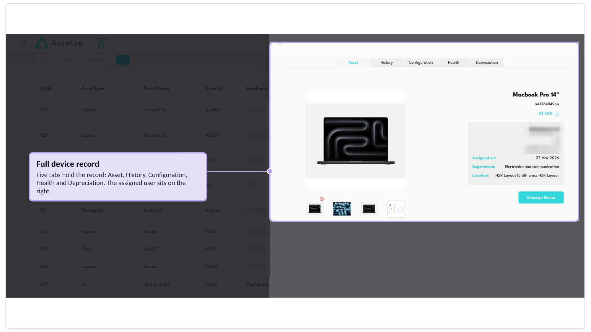Viewport: 591px width, 332px height.
Task: Click asset ID Az-009
Action: tap(213, 110)
